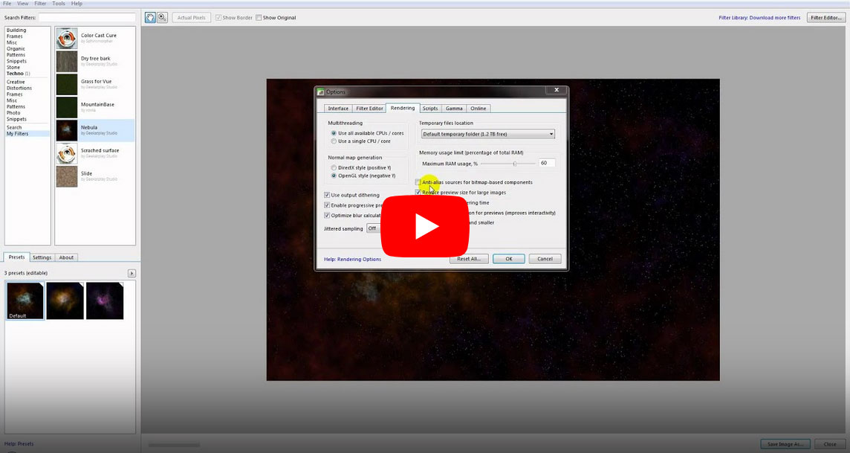Select the Zoom magnifier tool
Viewport: 850px width, 453px height.
coord(162,17)
